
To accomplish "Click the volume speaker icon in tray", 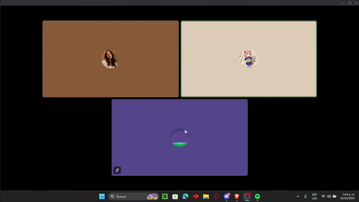I will pyautogui.click(x=329, y=196).
